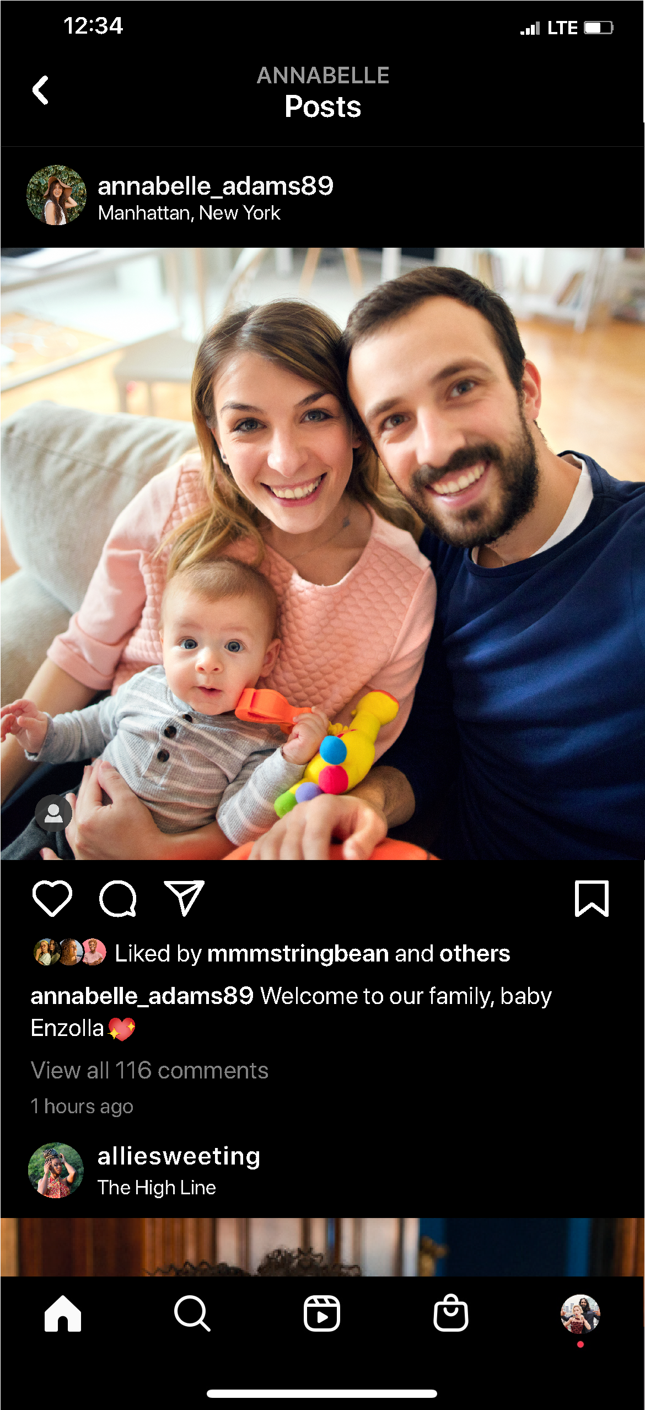Like the post with heart icon
The width and height of the screenshot is (645, 1410).
(x=52, y=898)
